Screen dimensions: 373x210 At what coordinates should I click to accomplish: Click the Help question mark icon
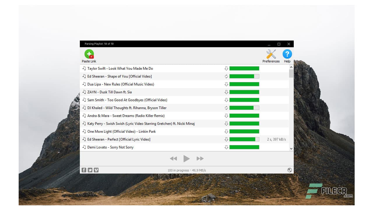coord(287,54)
